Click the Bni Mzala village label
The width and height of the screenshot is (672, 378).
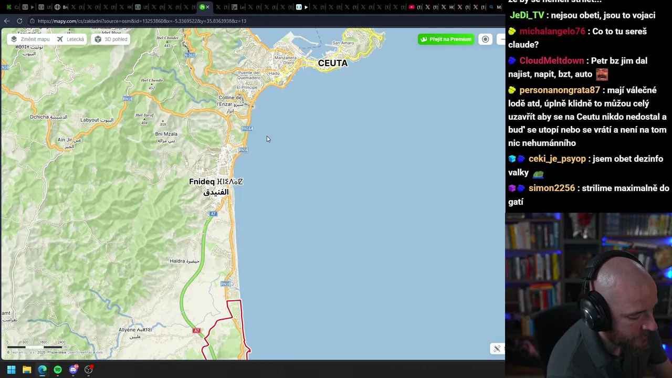[x=166, y=137]
